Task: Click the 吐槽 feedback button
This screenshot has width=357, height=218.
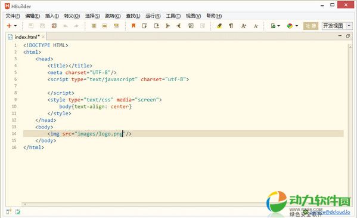Action: pyautogui.click(x=311, y=26)
